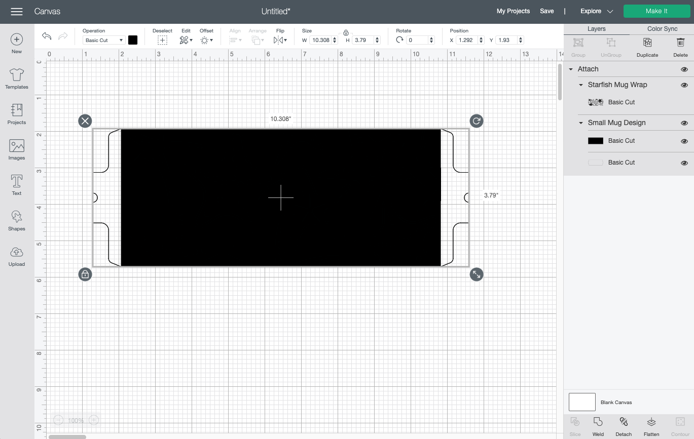Open the Flip options
The height and width of the screenshot is (439, 694).
click(x=280, y=40)
